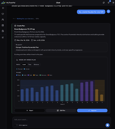Click the Taper phase legend swatch

(x=34, y=75)
